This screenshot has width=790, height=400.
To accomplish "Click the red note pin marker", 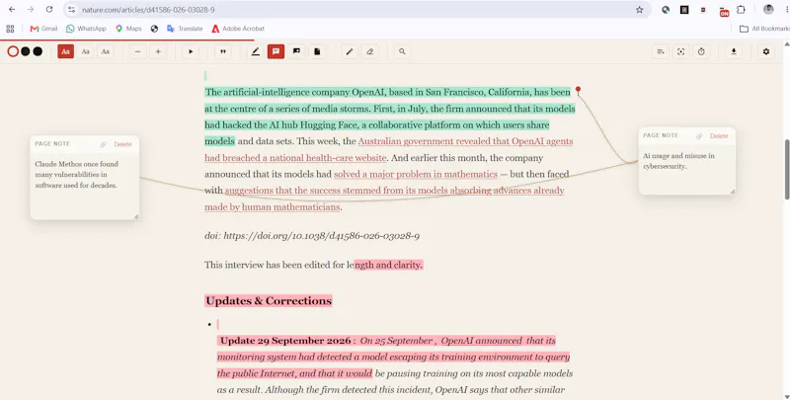I will (578, 90).
